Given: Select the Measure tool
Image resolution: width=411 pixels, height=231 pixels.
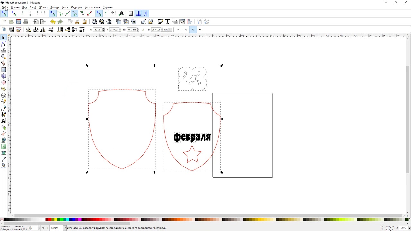Looking at the screenshot, I should (4, 63).
